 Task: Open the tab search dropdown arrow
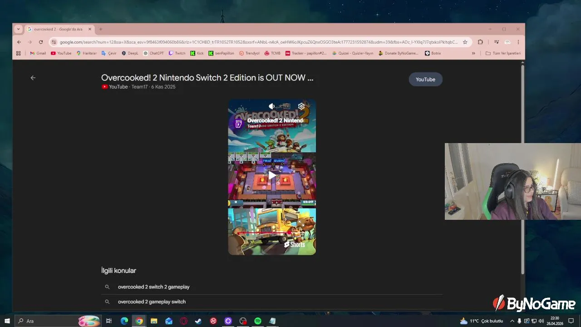(x=18, y=29)
